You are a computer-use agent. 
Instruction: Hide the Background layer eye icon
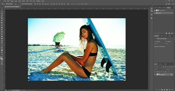click(155, 75)
